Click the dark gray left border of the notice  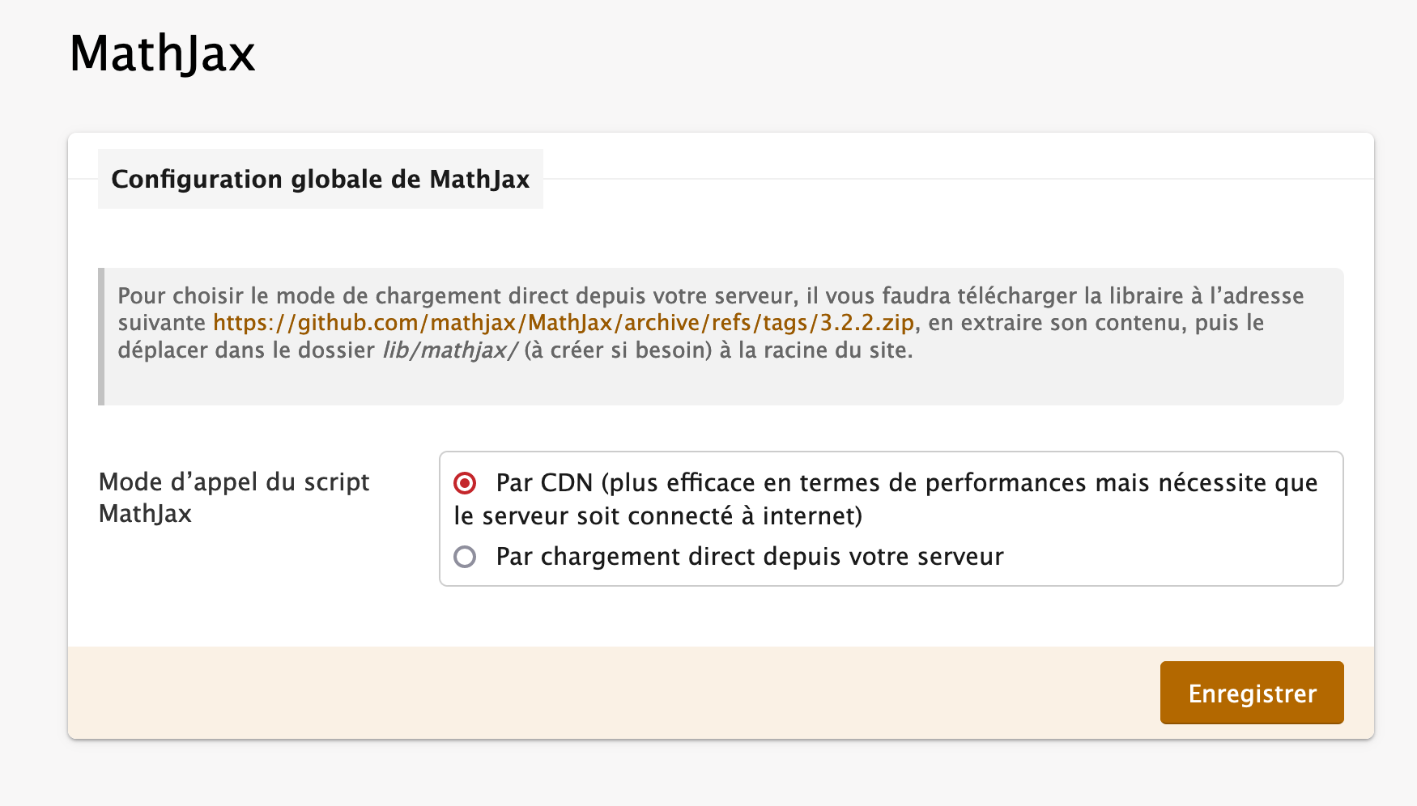(101, 337)
